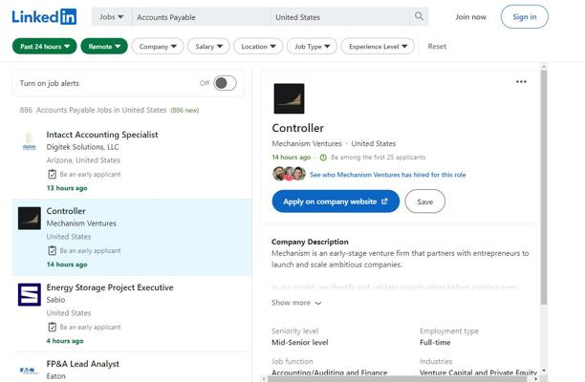
Task: Save the Controller job
Action: [425, 202]
